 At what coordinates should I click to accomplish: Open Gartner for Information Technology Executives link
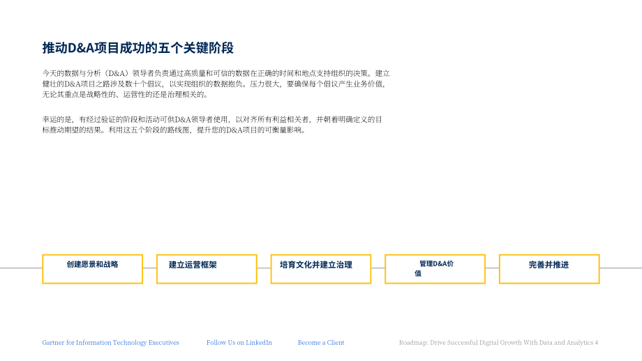[x=110, y=343]
